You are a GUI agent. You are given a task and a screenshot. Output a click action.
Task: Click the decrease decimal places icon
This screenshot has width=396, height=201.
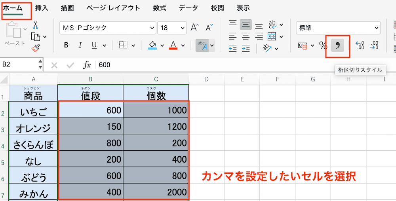(374, 46)
